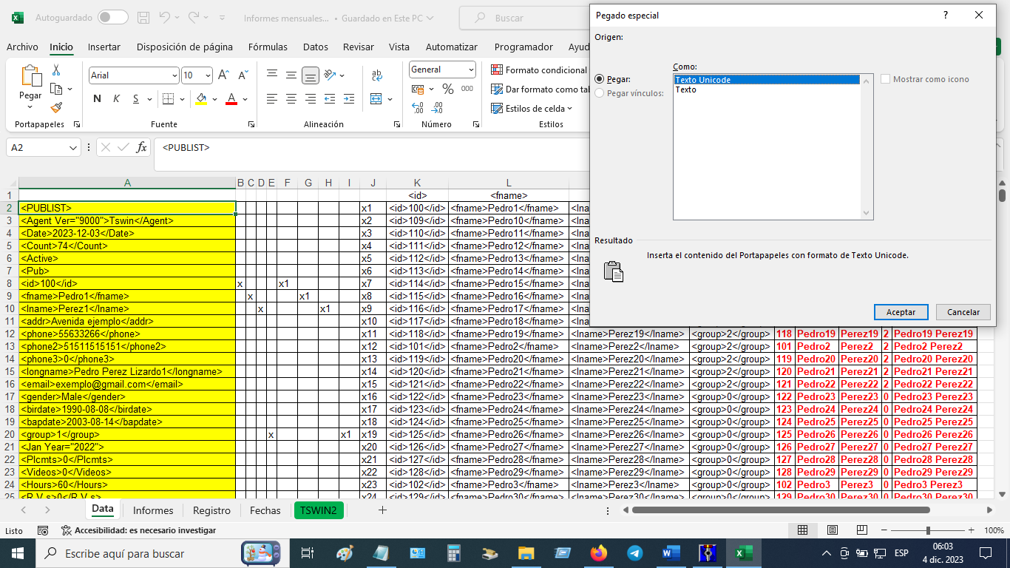Open Telegram from the taskbar
Viewport: 1010px width, 568px height.
coord(634,552)
